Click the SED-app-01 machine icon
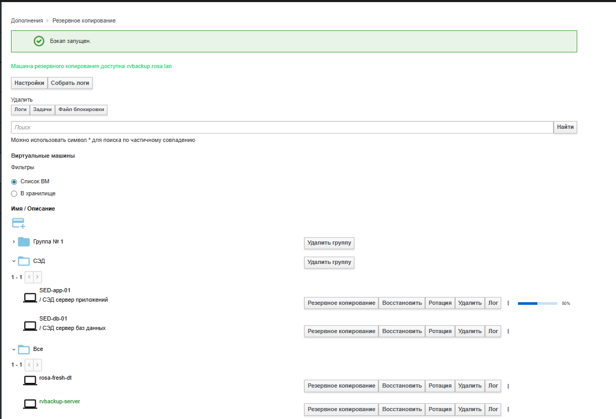This screenshot has height=419, width=616. coord(30,298)
